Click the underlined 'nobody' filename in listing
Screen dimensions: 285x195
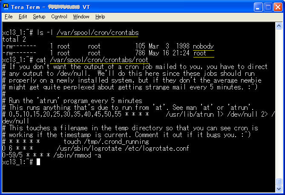pos(203,46)
